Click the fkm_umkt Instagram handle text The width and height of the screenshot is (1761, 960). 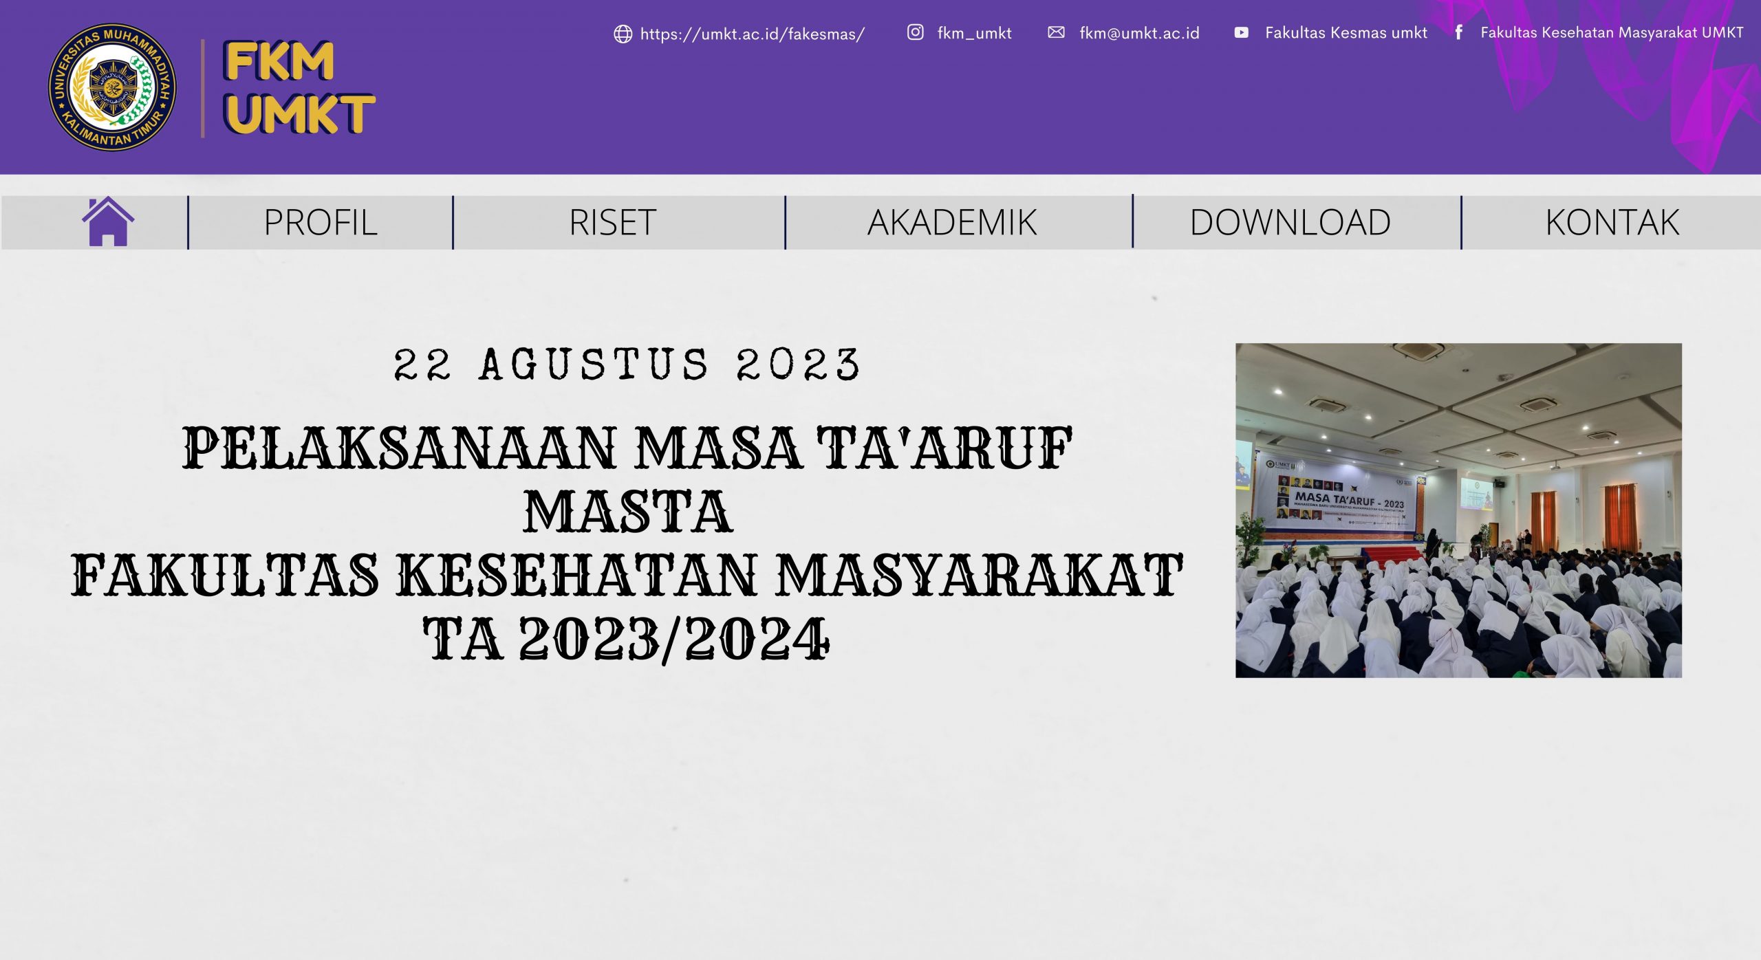[974, 32]
